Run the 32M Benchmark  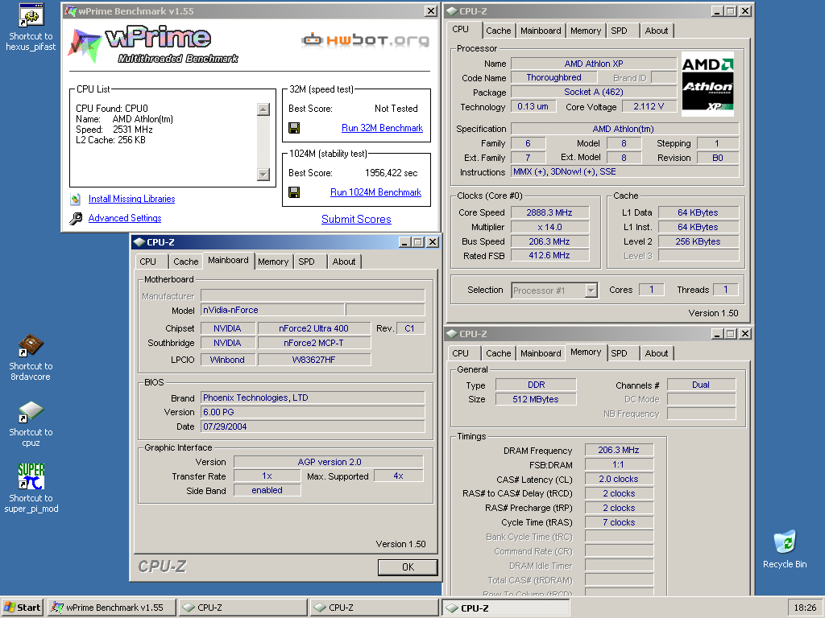(x=382, y=128)
